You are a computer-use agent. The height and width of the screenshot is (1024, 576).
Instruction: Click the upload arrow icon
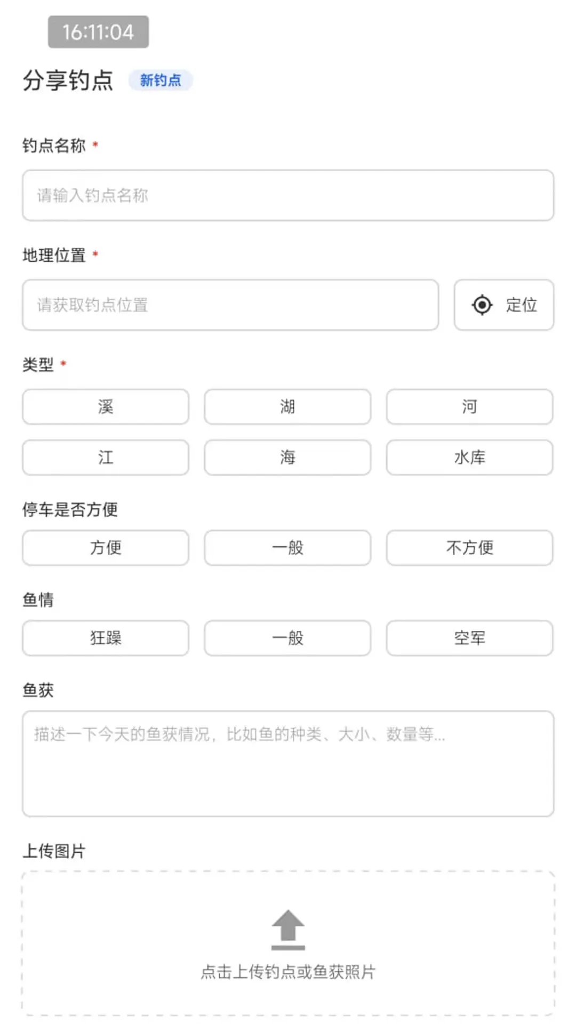click(x=289, y=929)
